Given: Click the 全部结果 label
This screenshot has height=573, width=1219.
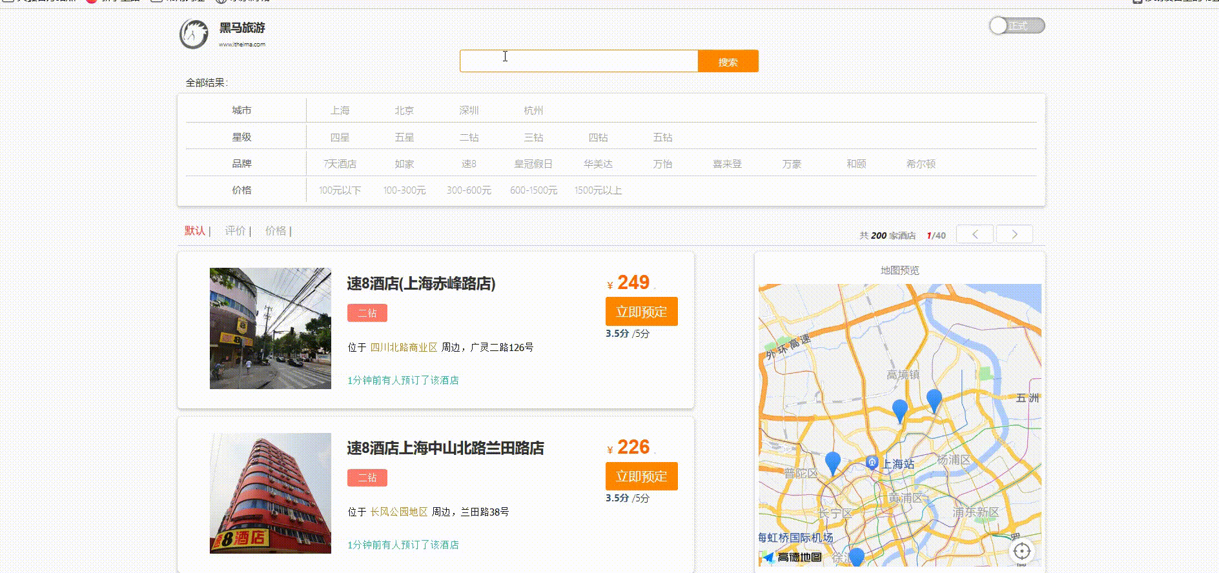Looking at the screenshot, I should [x=207, y=83].
